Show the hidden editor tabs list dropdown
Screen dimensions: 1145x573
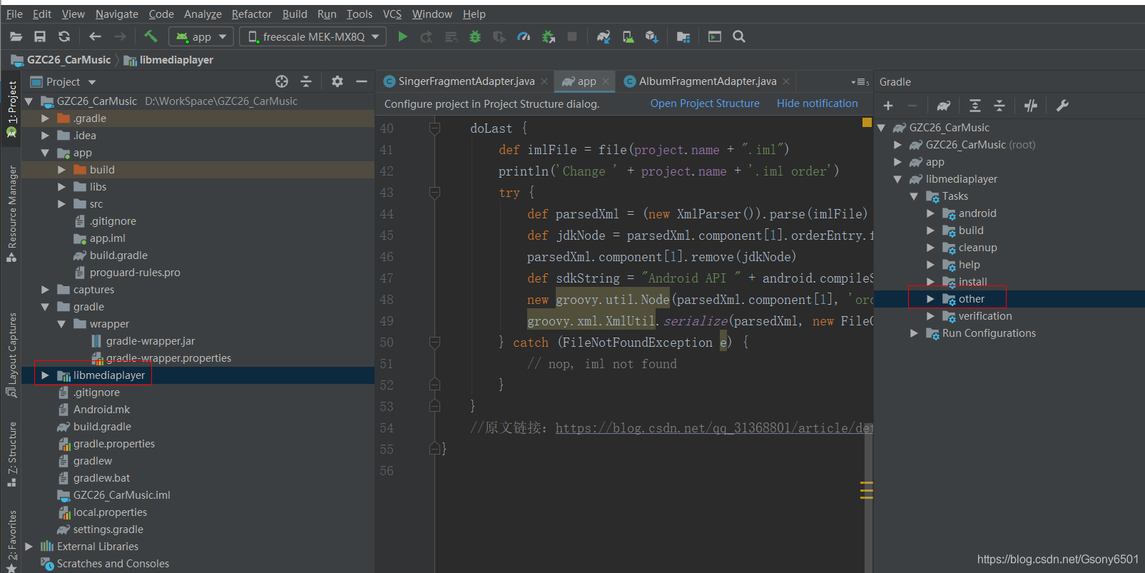click(860, 82)
